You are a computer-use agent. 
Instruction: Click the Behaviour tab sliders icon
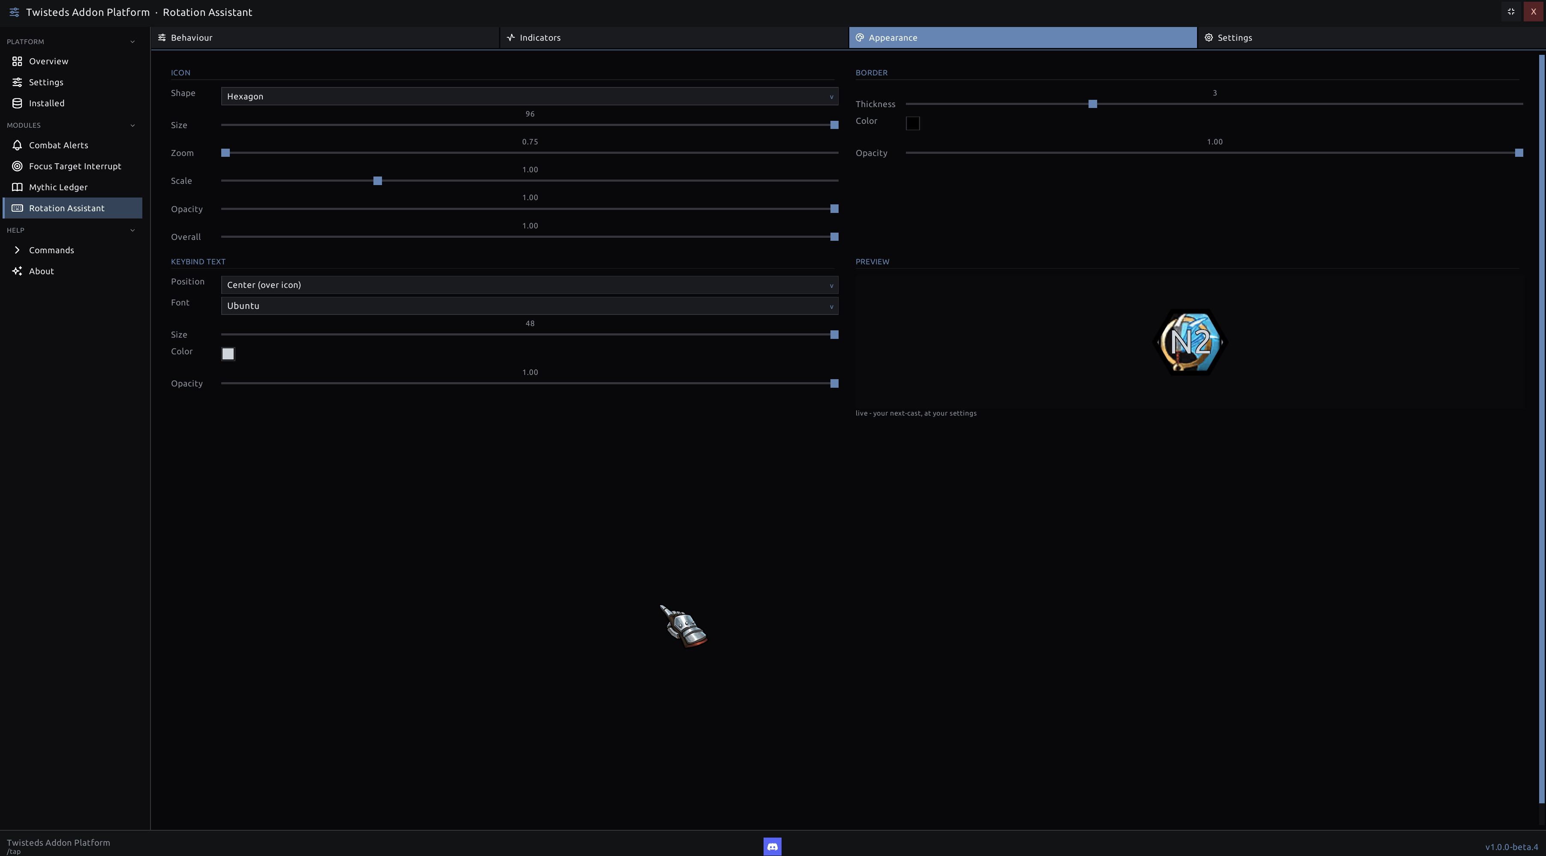162,37
